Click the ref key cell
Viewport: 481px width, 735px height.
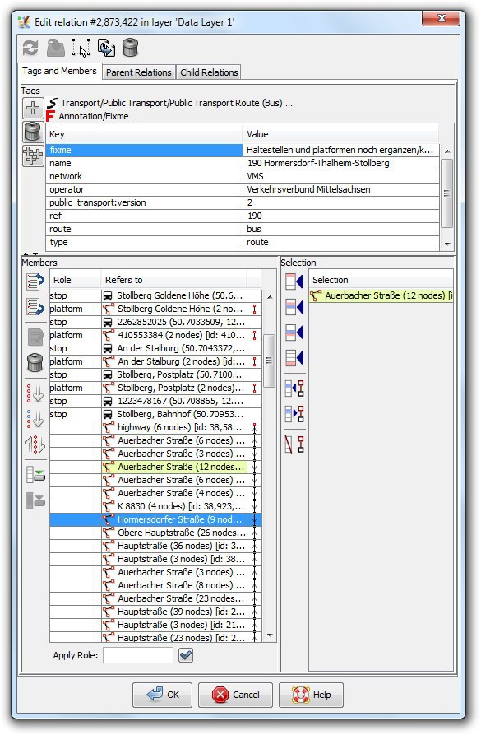pyautogui.click(x=146, y=216)
